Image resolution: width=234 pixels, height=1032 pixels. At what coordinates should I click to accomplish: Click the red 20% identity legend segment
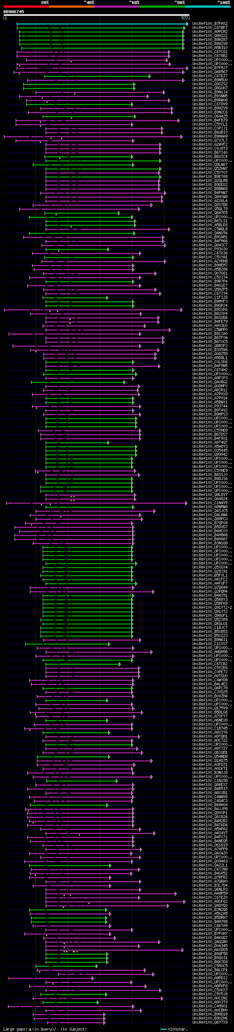(x=26, y=7)
